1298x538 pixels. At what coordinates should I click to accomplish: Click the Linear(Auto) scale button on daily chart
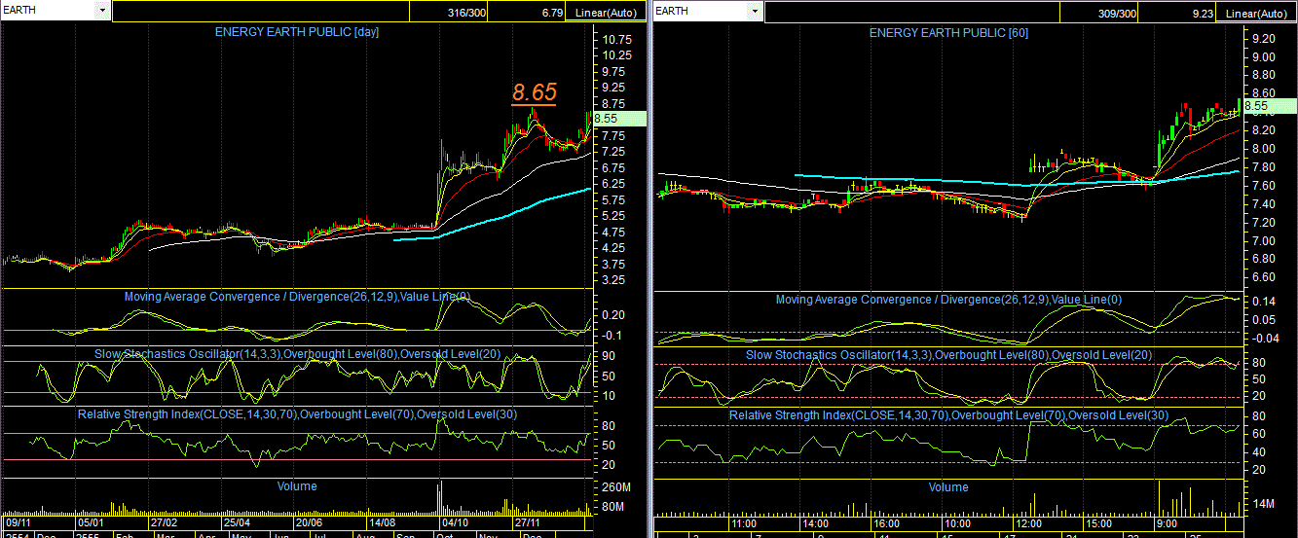click(x=607, y=13)
